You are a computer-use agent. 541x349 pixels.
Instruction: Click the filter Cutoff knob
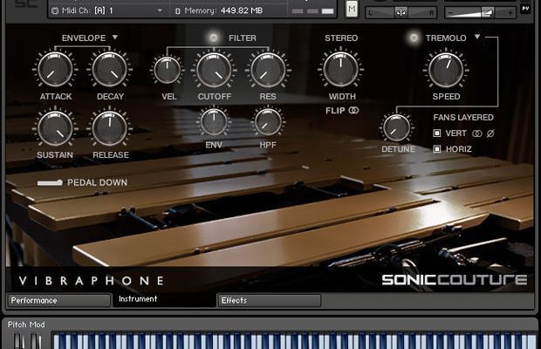click(214, 70)
